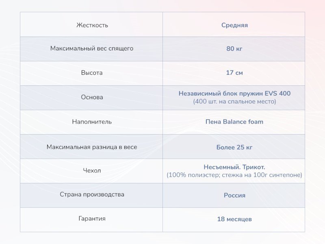Image resolution: width=325 pixels, height=244 pixels.
Task: Select the 'Россия' country value
Action: 234,195
